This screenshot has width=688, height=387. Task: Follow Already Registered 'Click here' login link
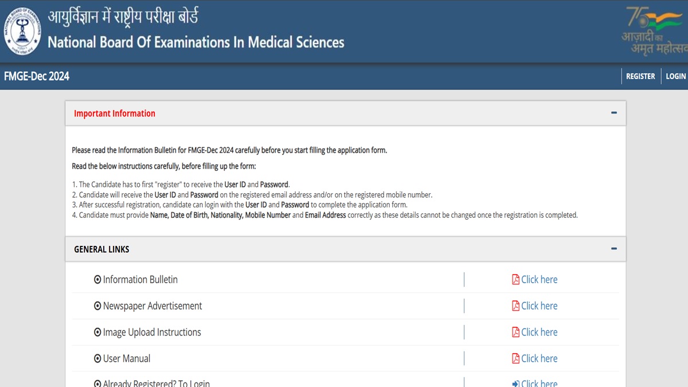coord(539,384)
